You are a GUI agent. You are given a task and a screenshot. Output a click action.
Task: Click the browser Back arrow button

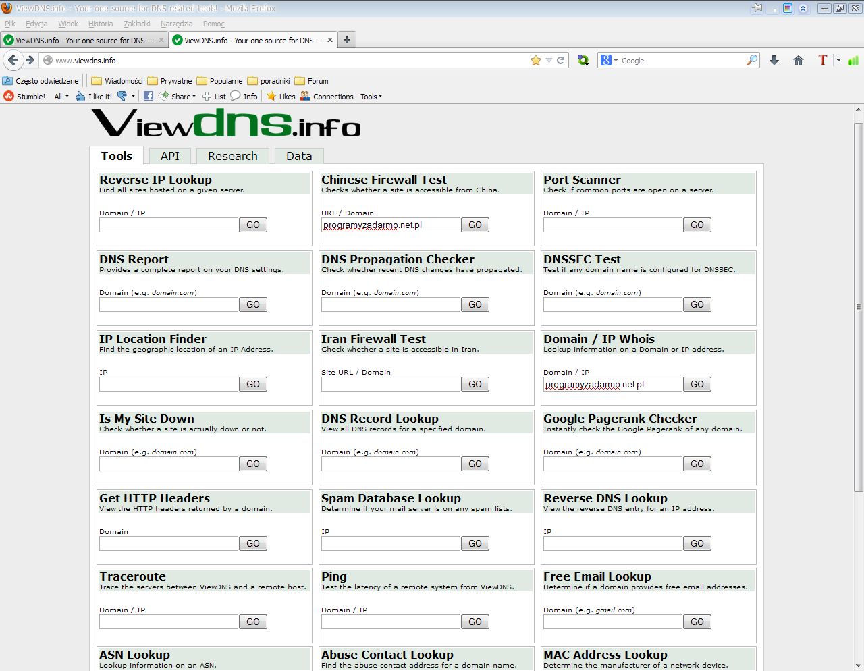[13, 60]
